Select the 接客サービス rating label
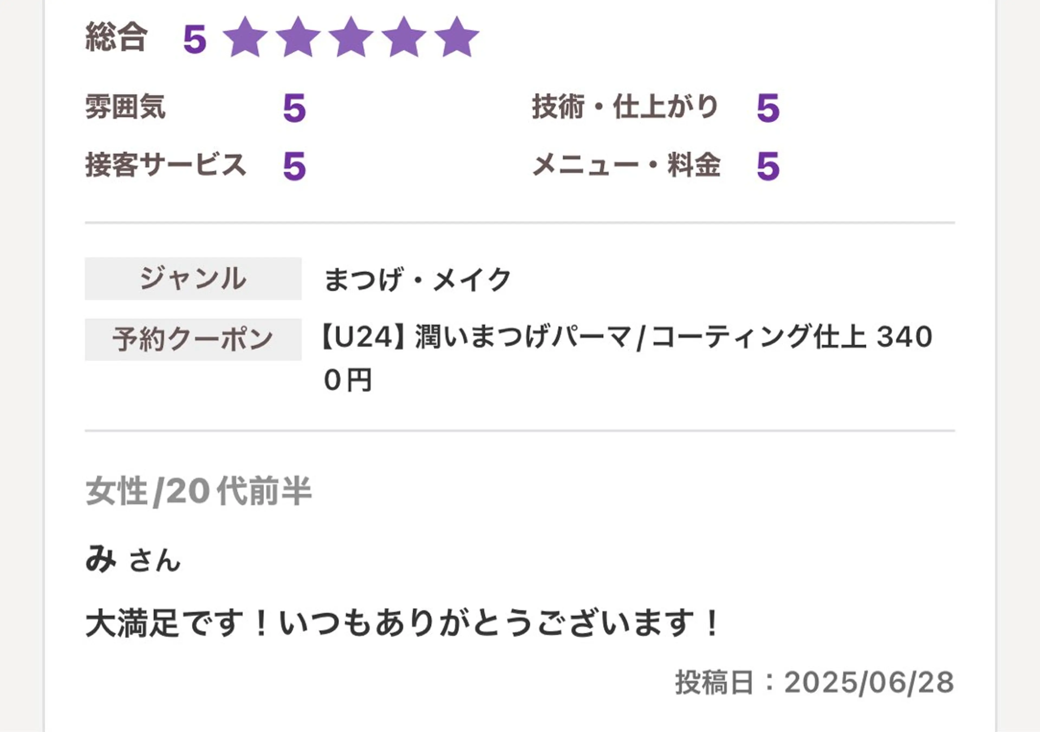 [x=166, y=165]
